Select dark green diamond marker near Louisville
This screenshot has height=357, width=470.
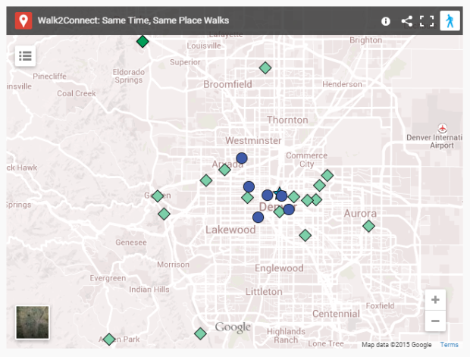click(143, 42)
